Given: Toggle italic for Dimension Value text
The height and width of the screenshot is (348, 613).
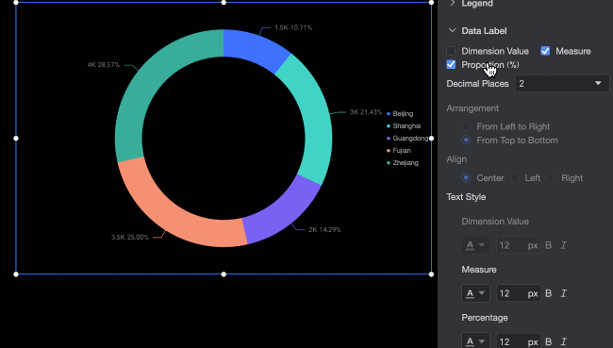Looking at the screenshot, I should point(564,245).
